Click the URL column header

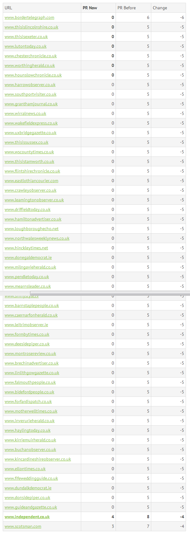[x=8, y=8]
